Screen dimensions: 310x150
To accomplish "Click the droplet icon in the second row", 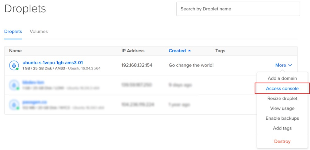I will click(x=14, y=85).
